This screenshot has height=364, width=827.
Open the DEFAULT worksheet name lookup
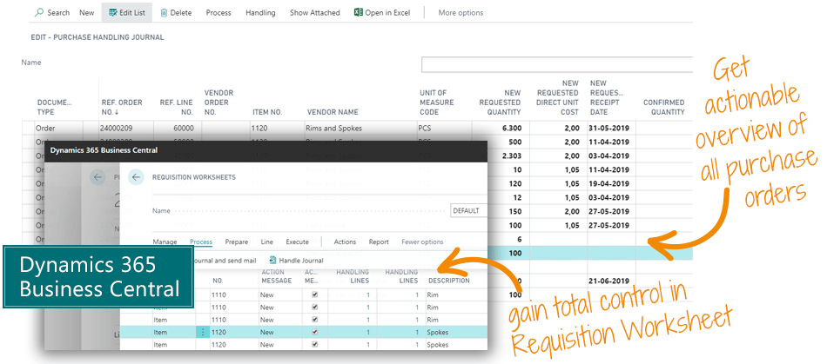coord(469,210)
